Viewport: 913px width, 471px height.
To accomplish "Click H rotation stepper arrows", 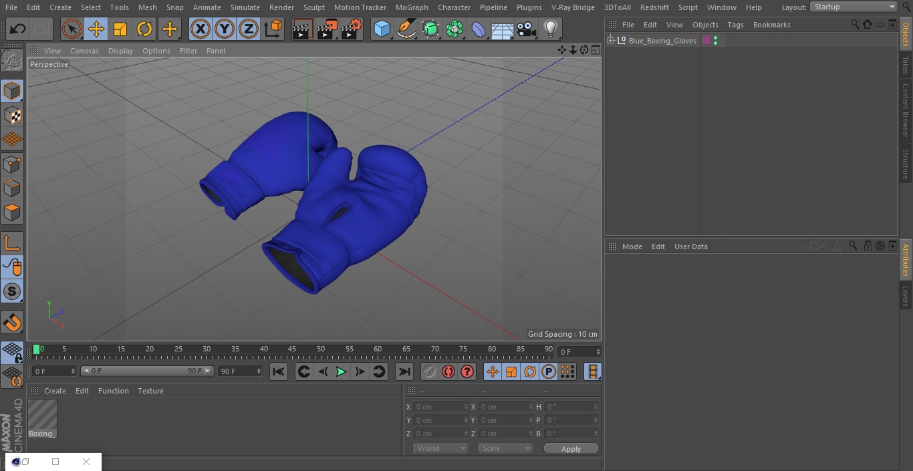I will [x=596, y=407].
